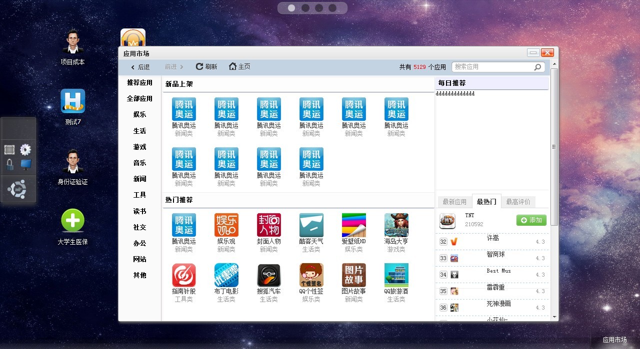Click the TNT app icon in 最热门 list
The height and width of the screenshot is (349, 640).
tap(447, 221)
